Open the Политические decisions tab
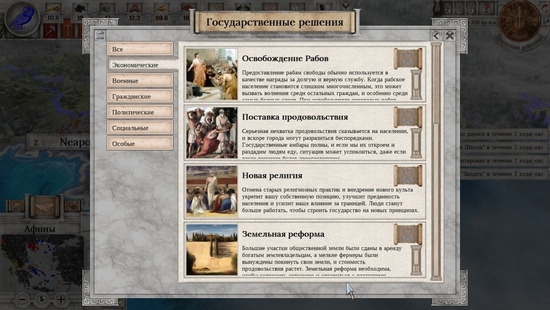The image size is (550, 310). point(140,112)
